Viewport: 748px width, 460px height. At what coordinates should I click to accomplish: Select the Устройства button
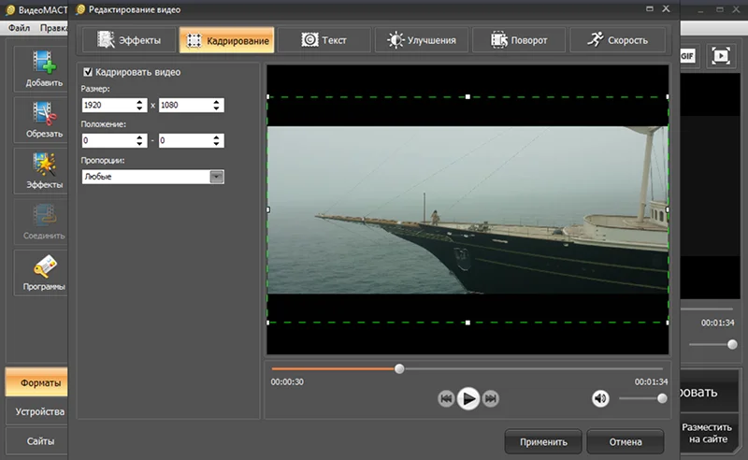point(37,411)
